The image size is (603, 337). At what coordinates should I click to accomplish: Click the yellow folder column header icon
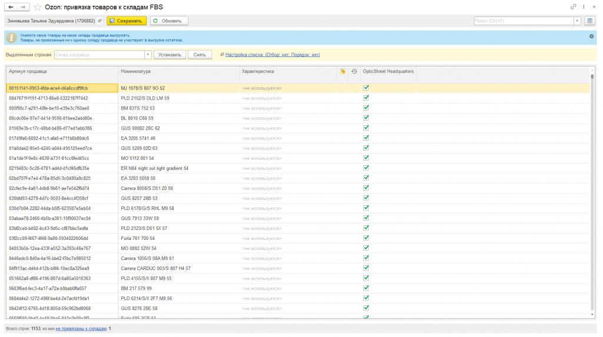pos(343,71)
